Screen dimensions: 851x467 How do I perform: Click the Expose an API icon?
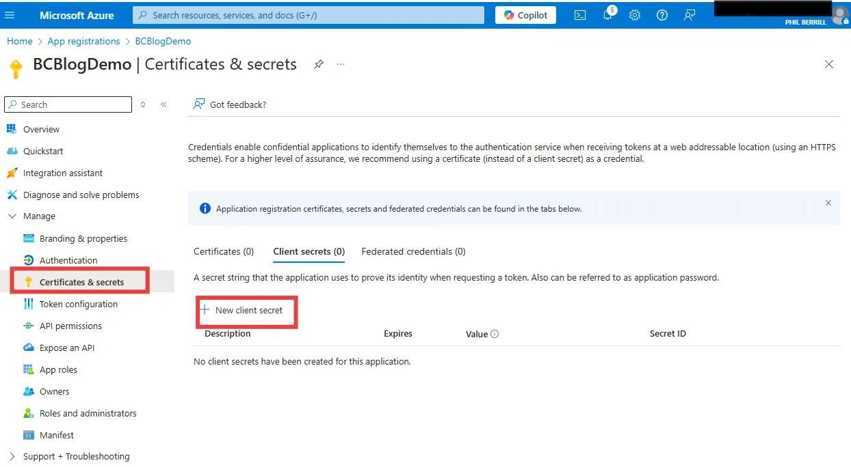tap(28, 348)
